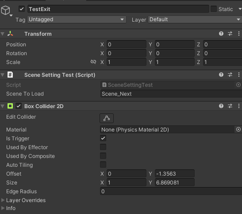242x214 pixels.
Task: Click the Scale Y field
Action: click(175, 62)
